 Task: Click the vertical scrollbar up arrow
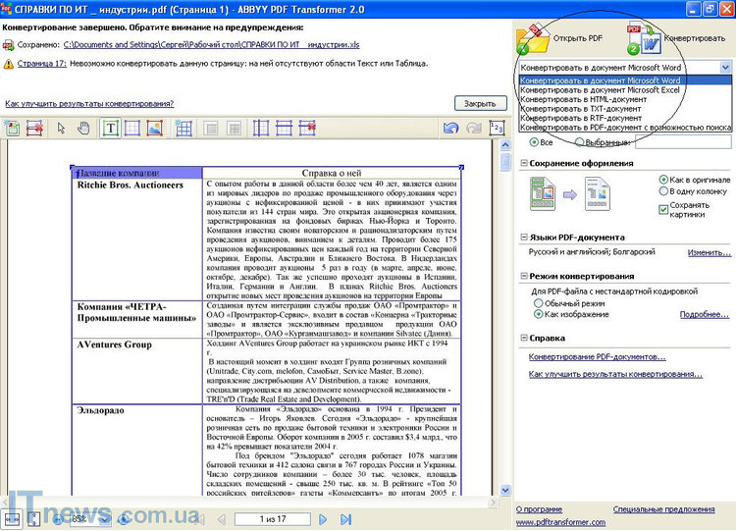pos(505,144)
